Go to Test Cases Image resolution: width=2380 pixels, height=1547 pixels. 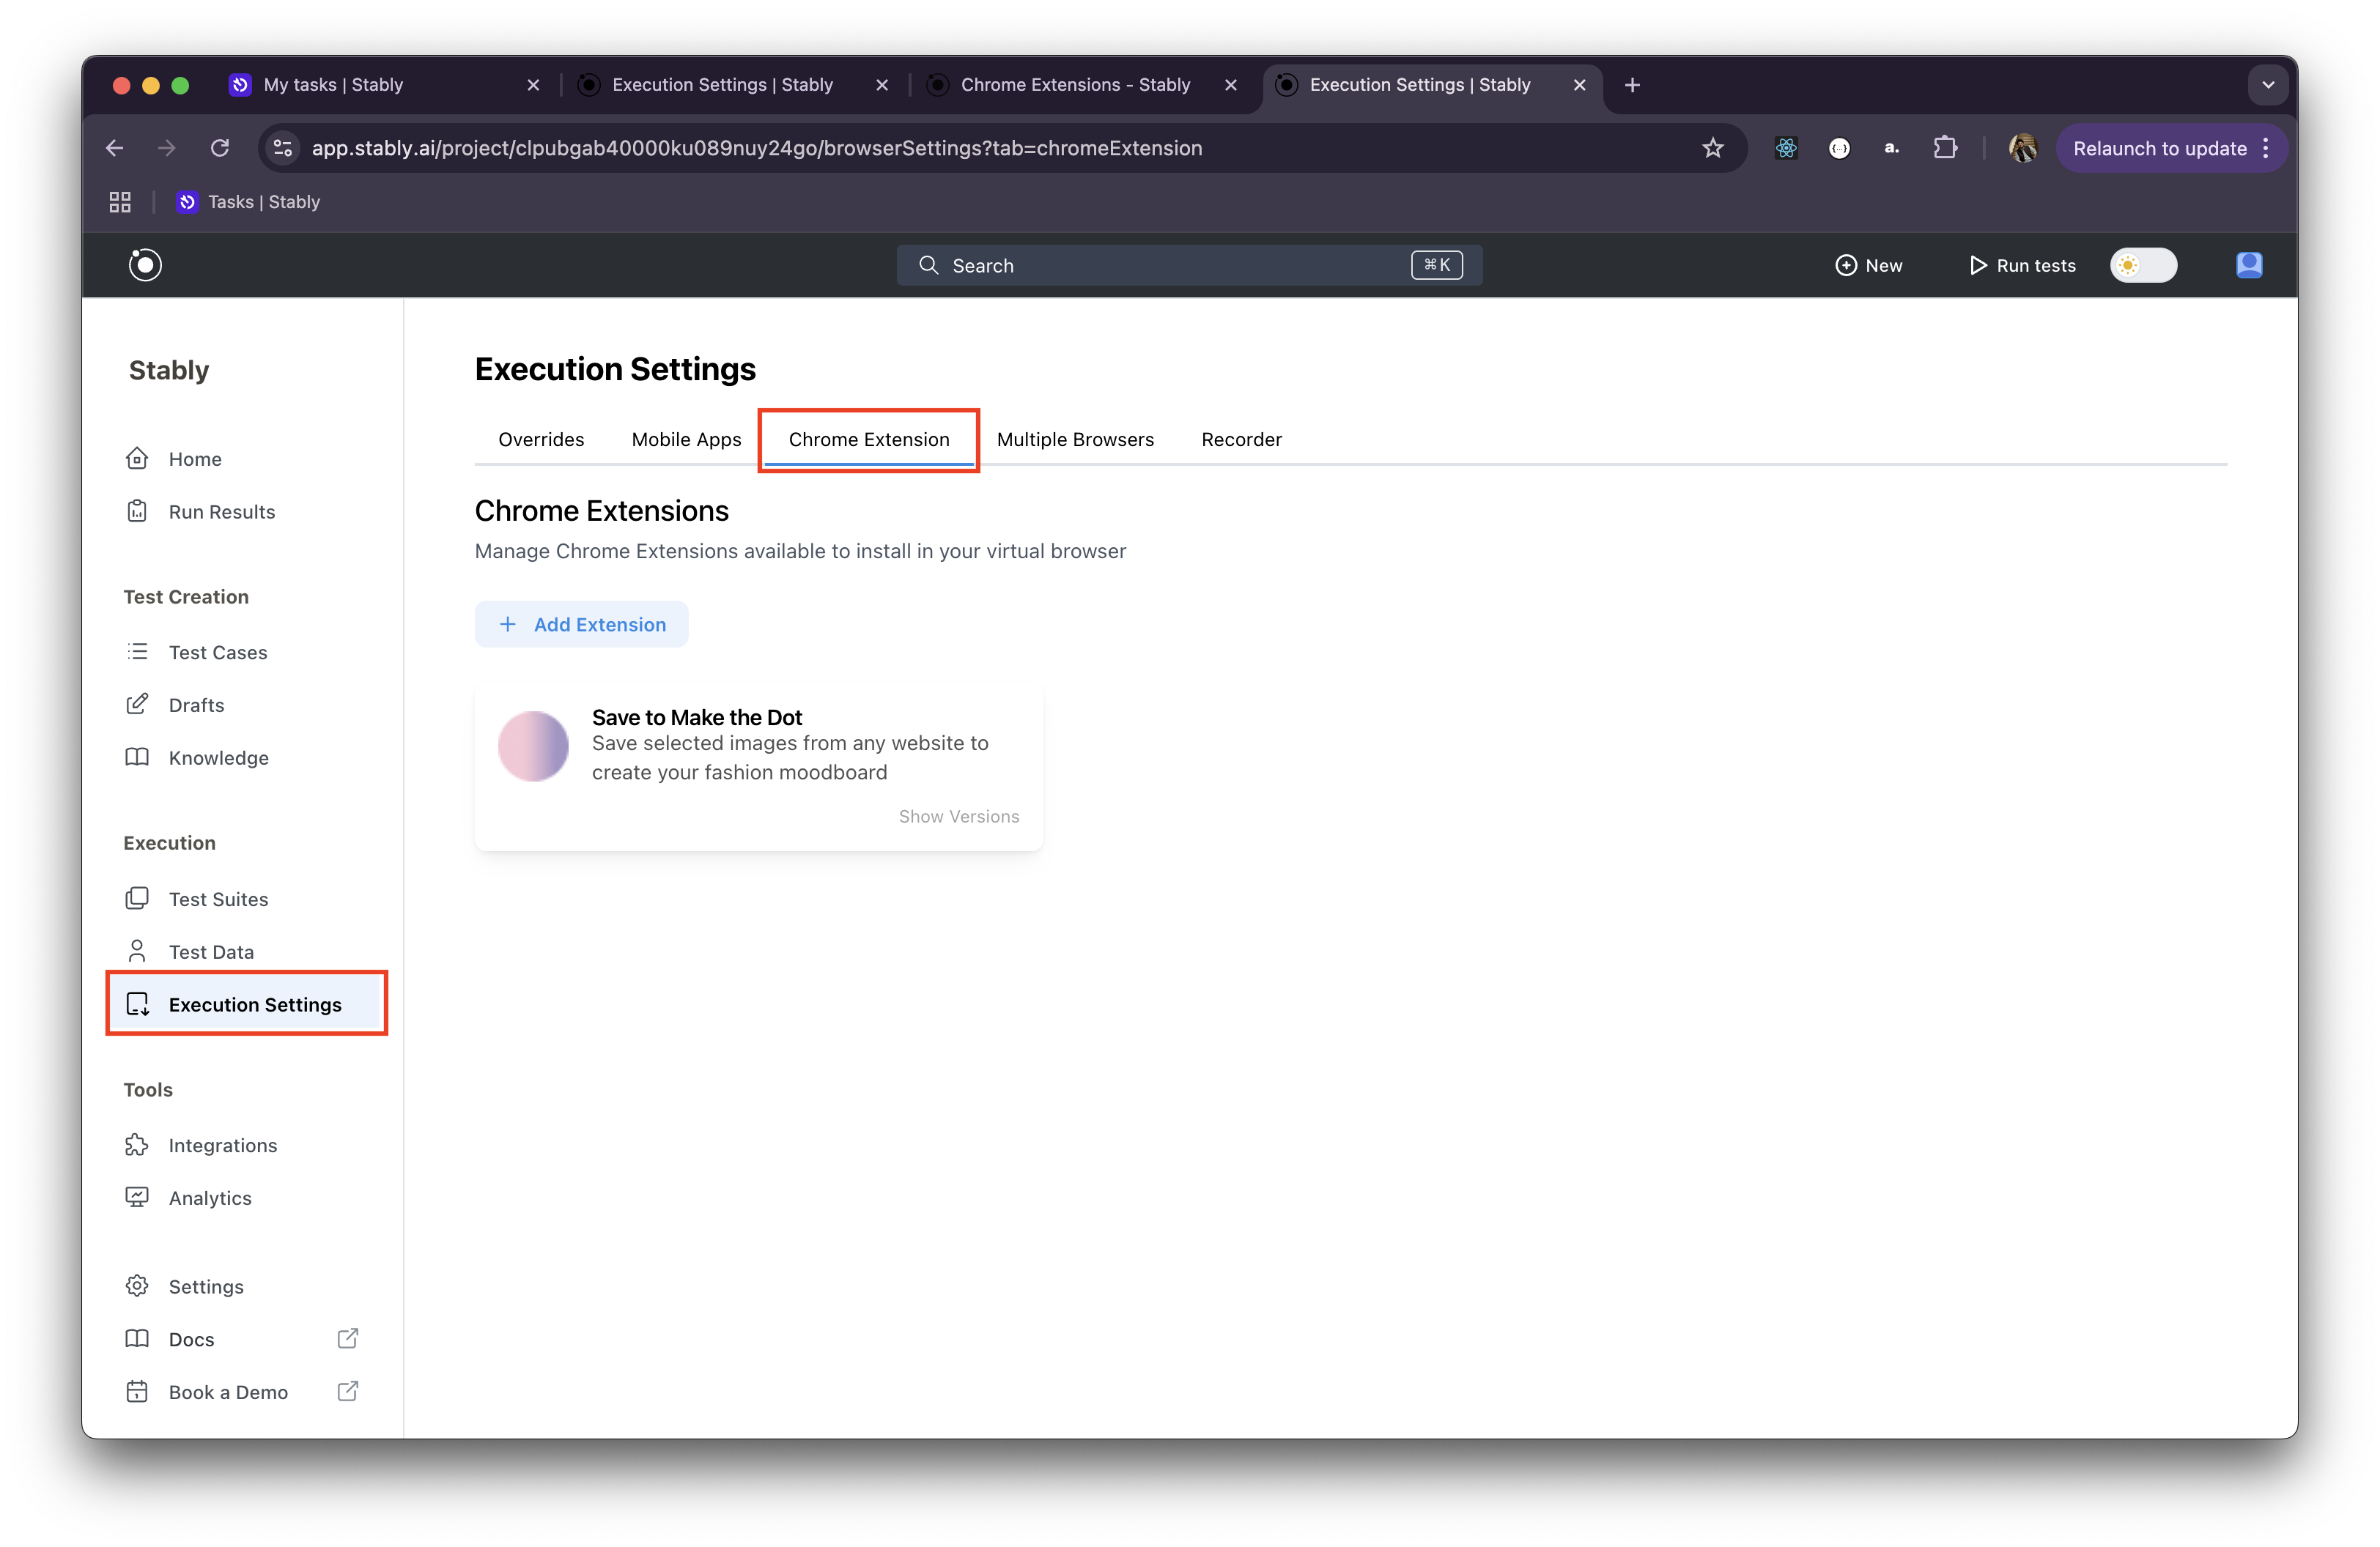pos(217,653)
